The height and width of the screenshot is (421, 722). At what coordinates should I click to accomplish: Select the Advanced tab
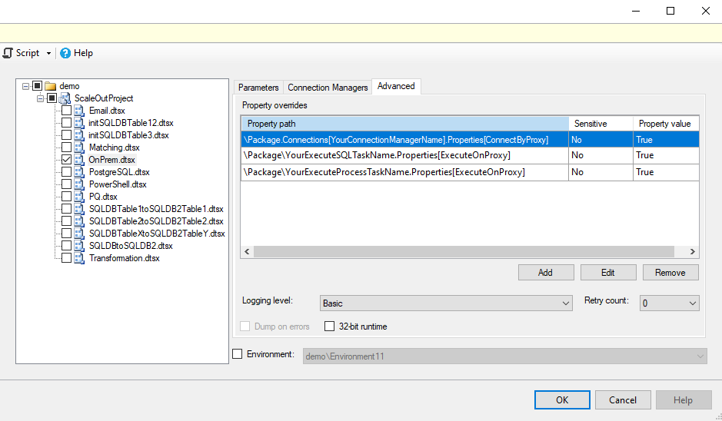(396, 86)
